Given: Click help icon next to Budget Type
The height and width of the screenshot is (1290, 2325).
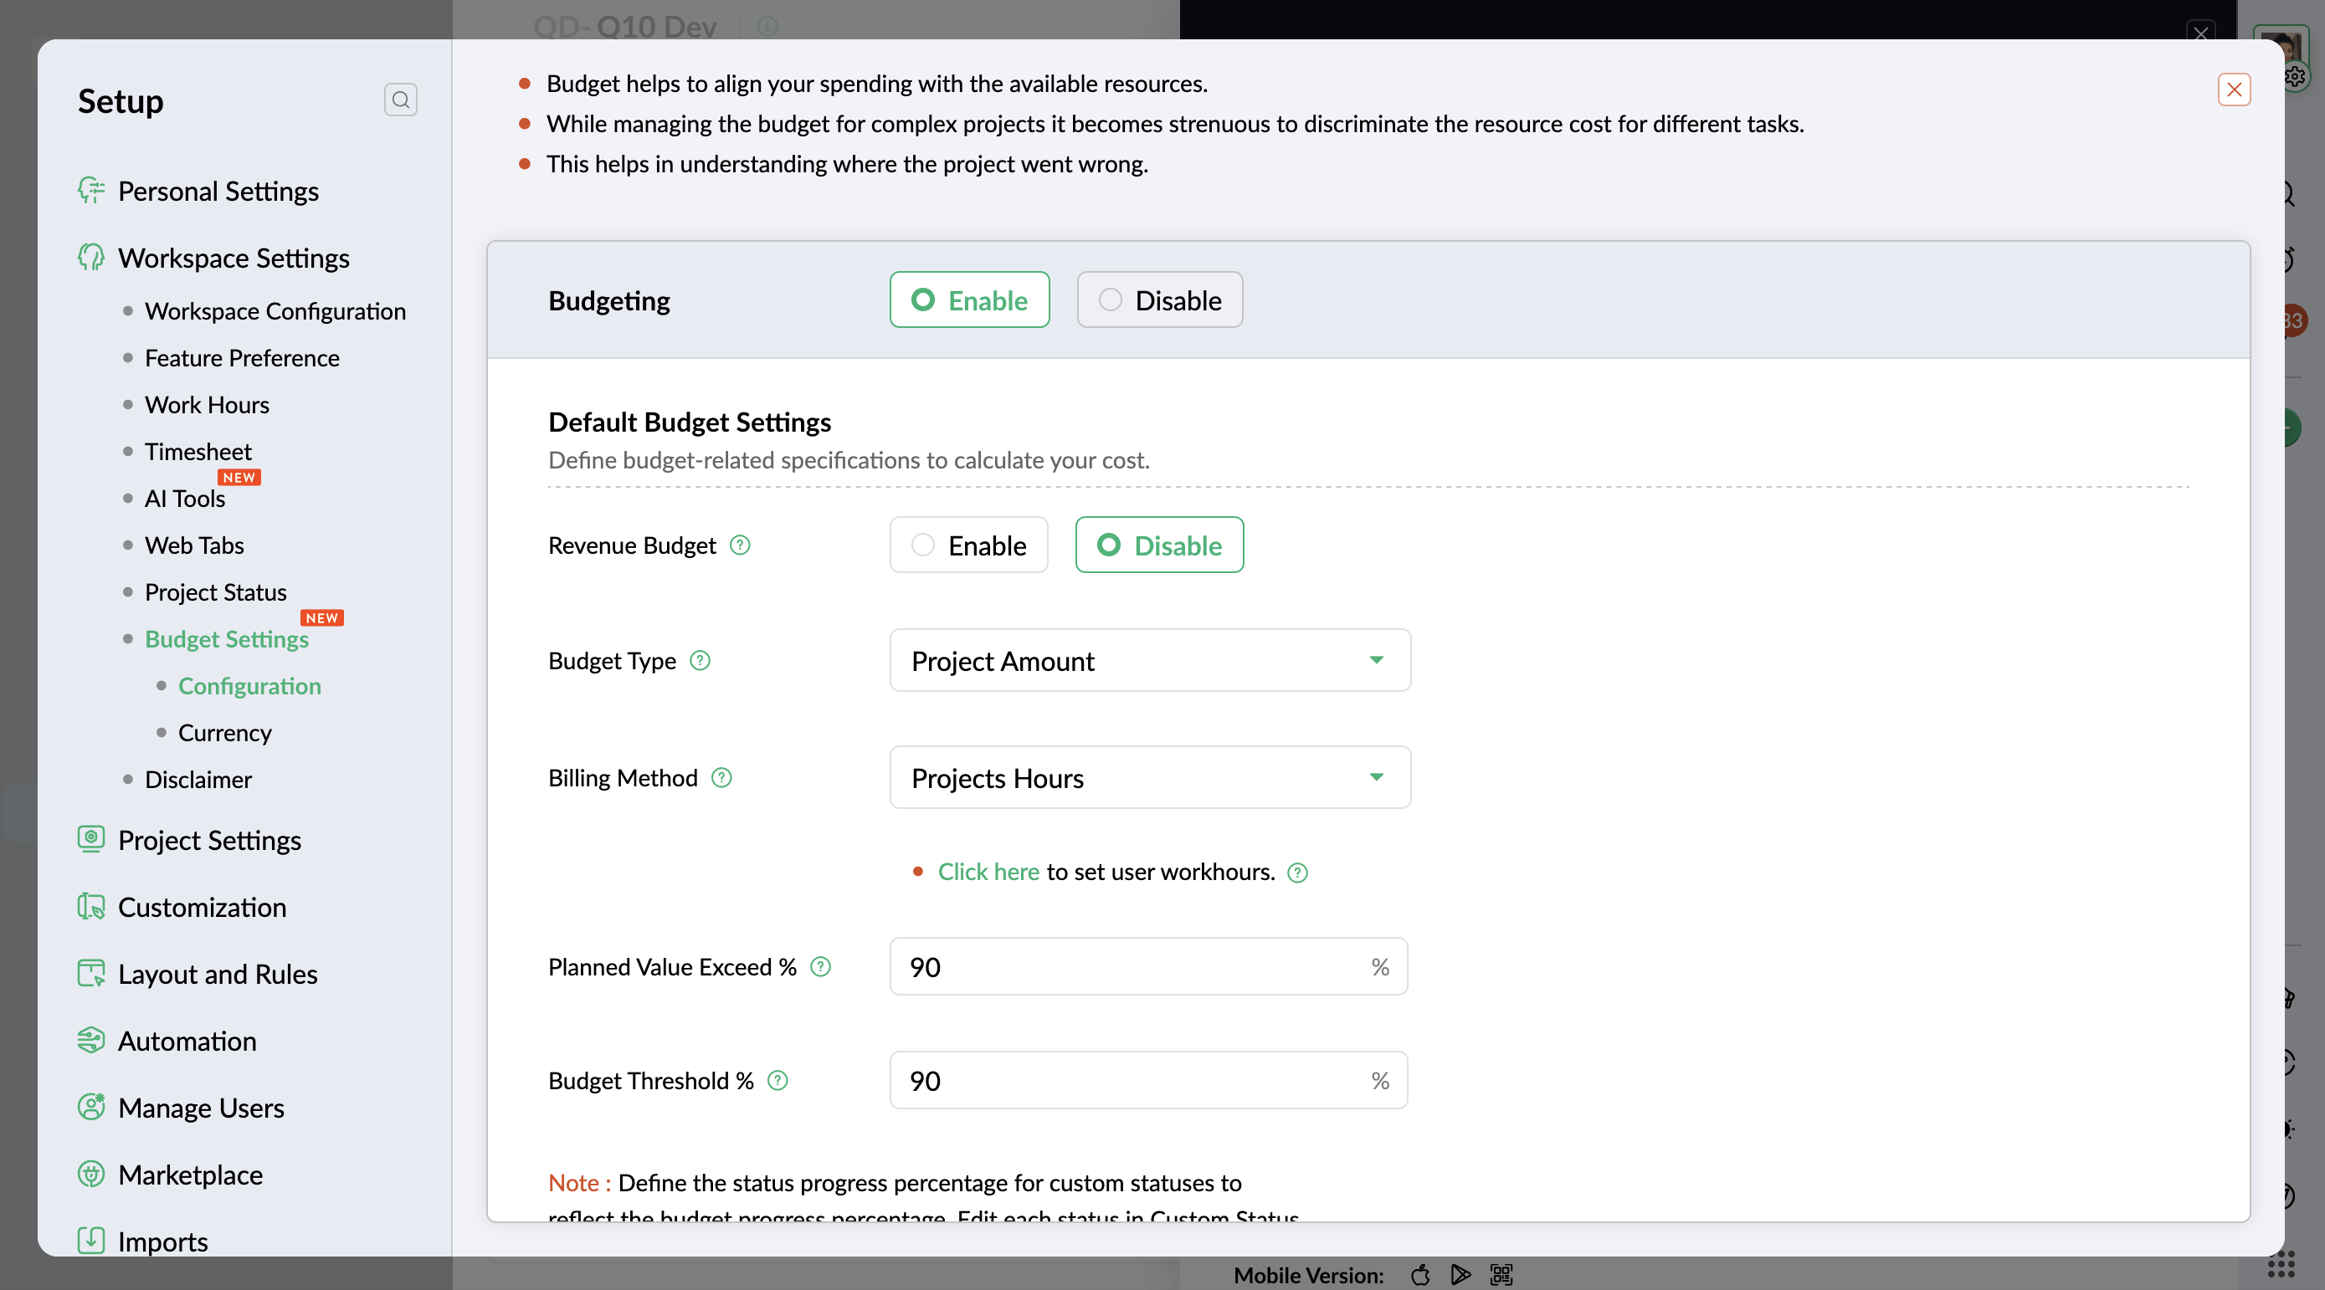Looking at the screenshot, I should pos(701,660).
